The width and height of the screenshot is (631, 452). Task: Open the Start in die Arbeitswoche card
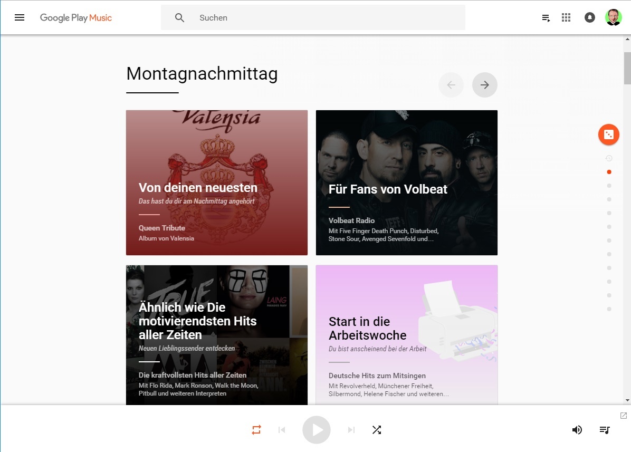point(406,335)
